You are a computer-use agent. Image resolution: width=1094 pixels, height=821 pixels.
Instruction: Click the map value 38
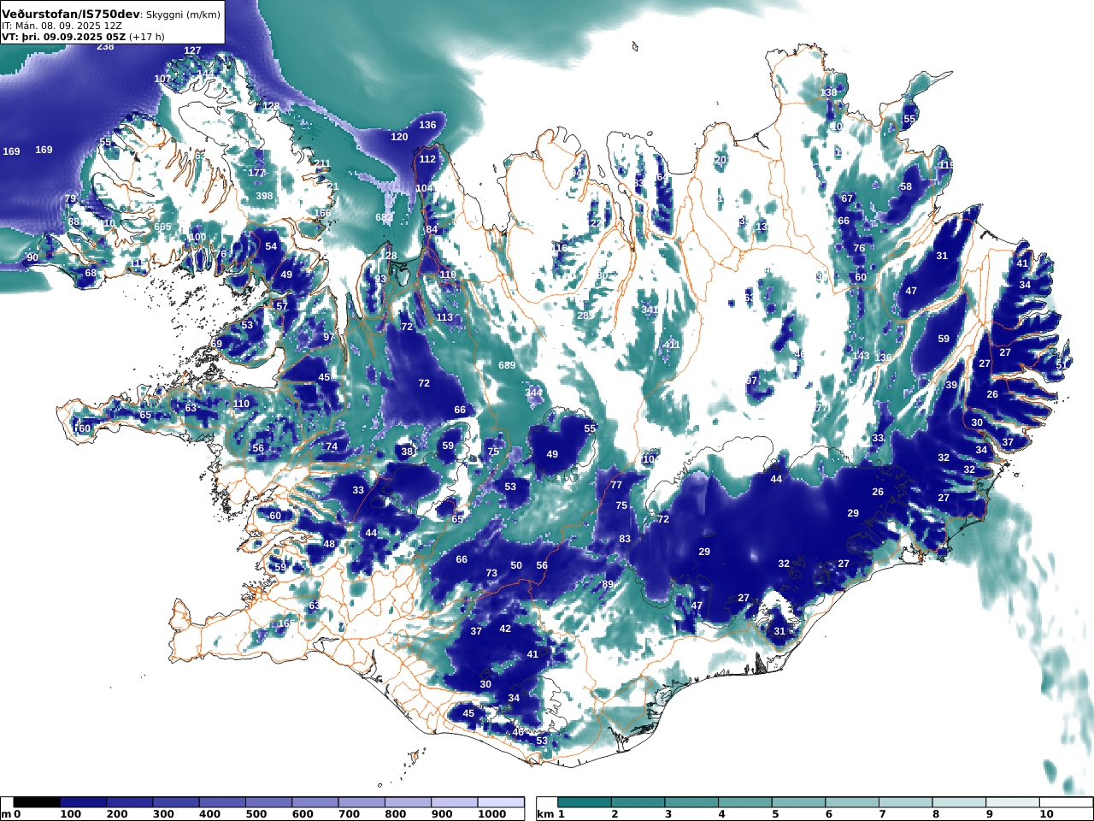(x=407, y=452)
